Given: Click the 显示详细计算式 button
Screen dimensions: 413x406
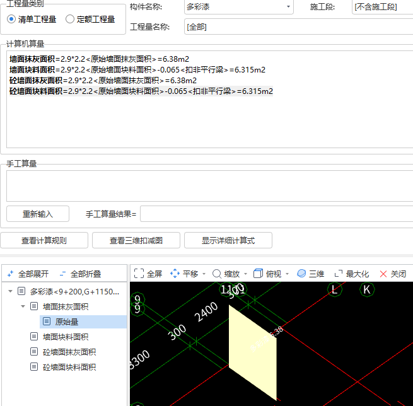Looking at the screenshot, I should (x=228, y=240).
